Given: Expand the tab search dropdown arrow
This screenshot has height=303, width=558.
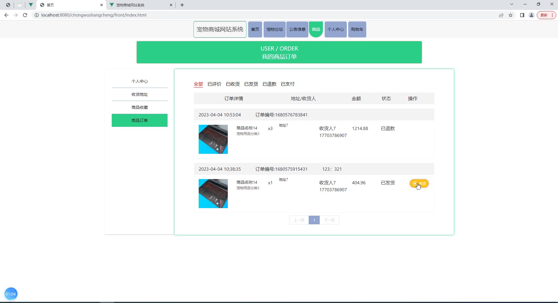Looking at the screenshot, I should 512,4.
